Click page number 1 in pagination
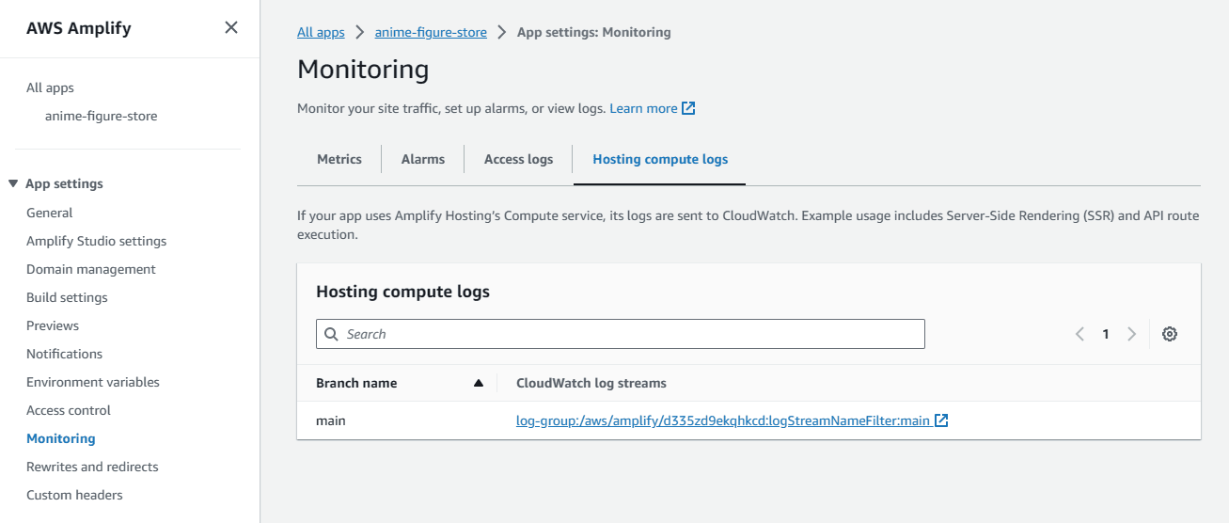1229x523 pixels. [1106, 334]
